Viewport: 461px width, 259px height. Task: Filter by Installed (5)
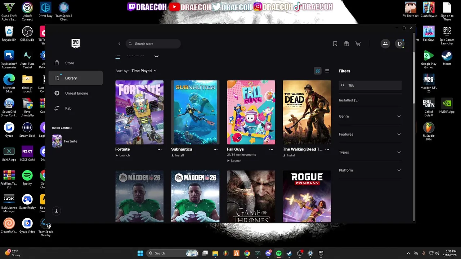[x=349, y=100]
